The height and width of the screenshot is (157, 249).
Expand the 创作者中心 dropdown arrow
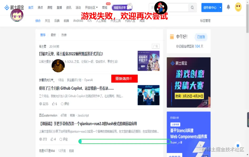(220, 8)
